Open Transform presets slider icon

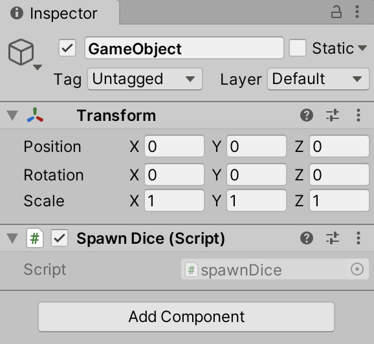[333, 115]
